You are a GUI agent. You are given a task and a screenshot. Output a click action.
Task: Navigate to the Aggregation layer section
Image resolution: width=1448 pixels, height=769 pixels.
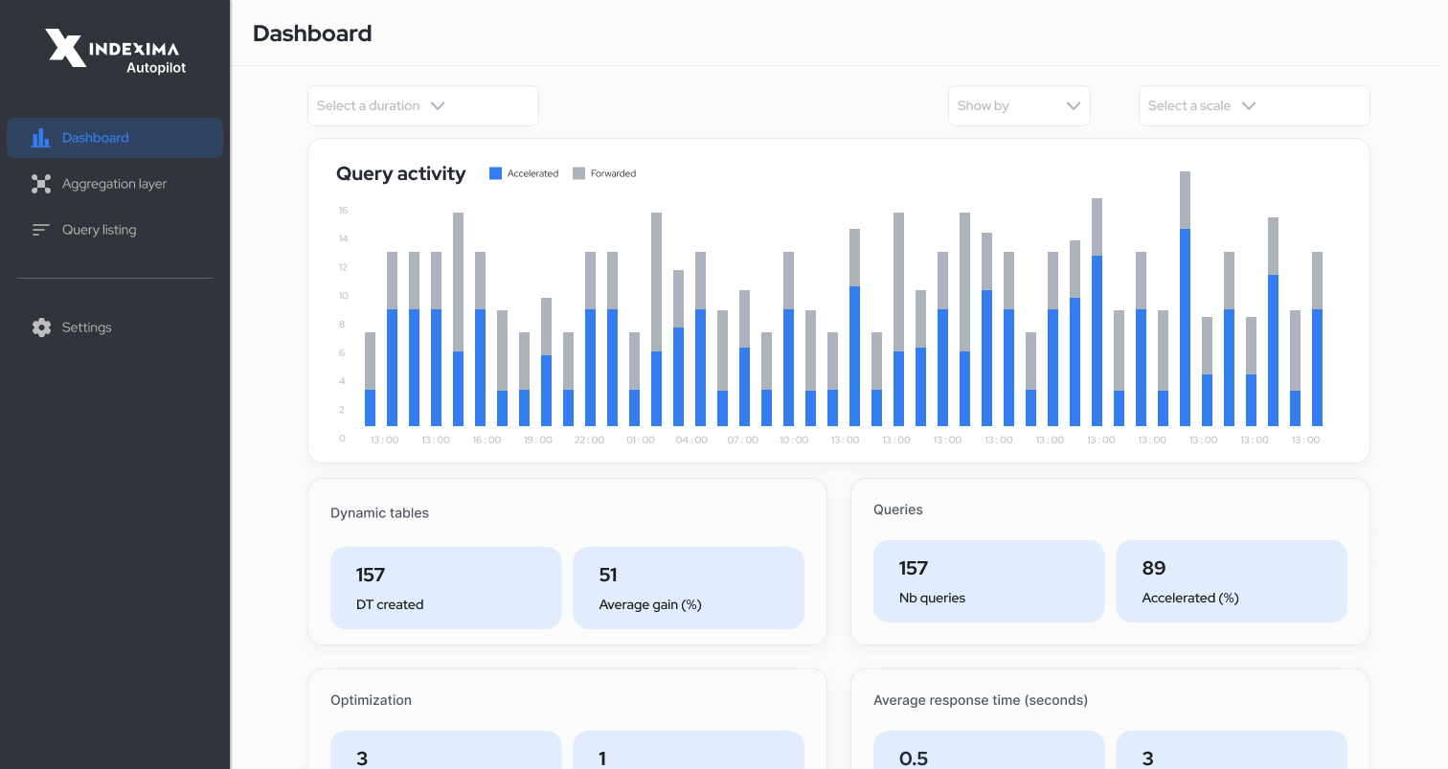click(x=114, y=183)
